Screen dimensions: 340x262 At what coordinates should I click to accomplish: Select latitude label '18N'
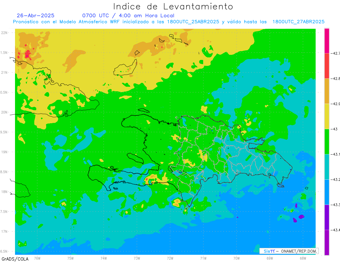click(x=5, y=192)
